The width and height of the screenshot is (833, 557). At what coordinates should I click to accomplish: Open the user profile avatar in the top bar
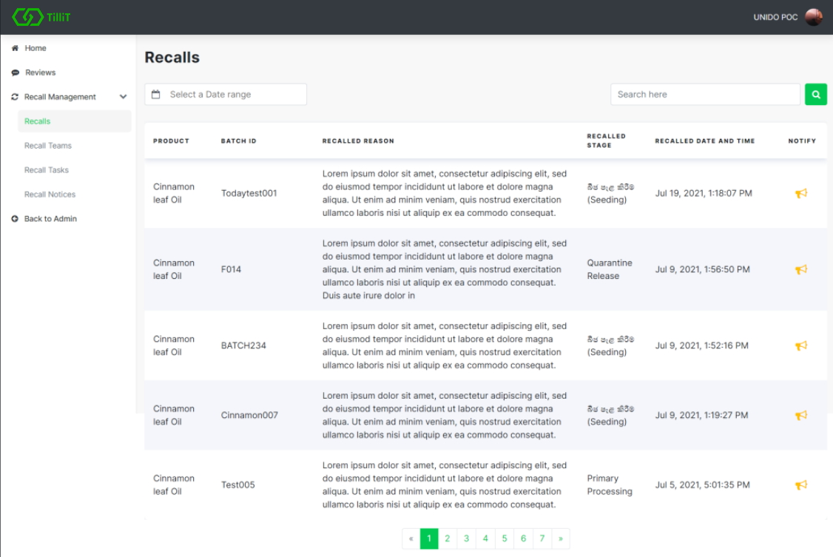[x=812, y=16]
